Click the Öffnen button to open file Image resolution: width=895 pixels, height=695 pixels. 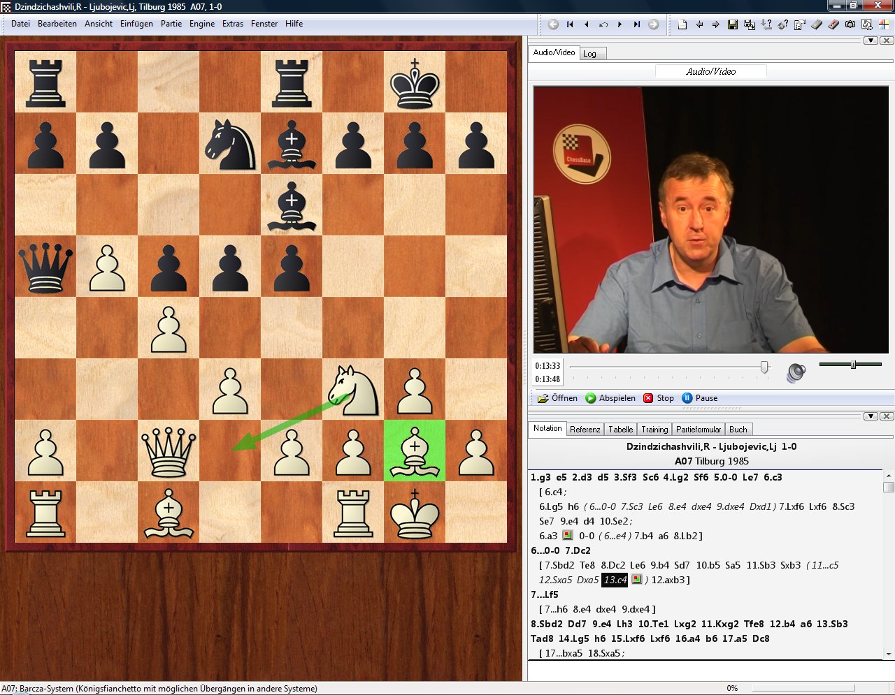point(558,398)
